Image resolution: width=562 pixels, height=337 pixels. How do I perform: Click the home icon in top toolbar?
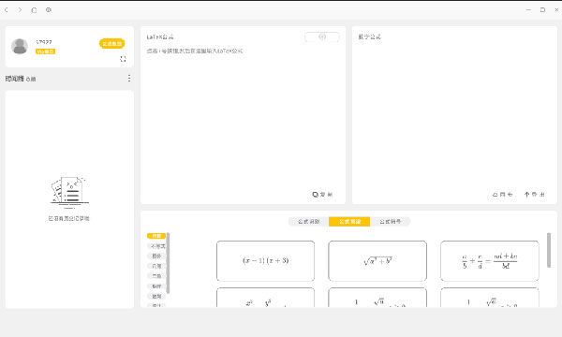coord(34,10)
